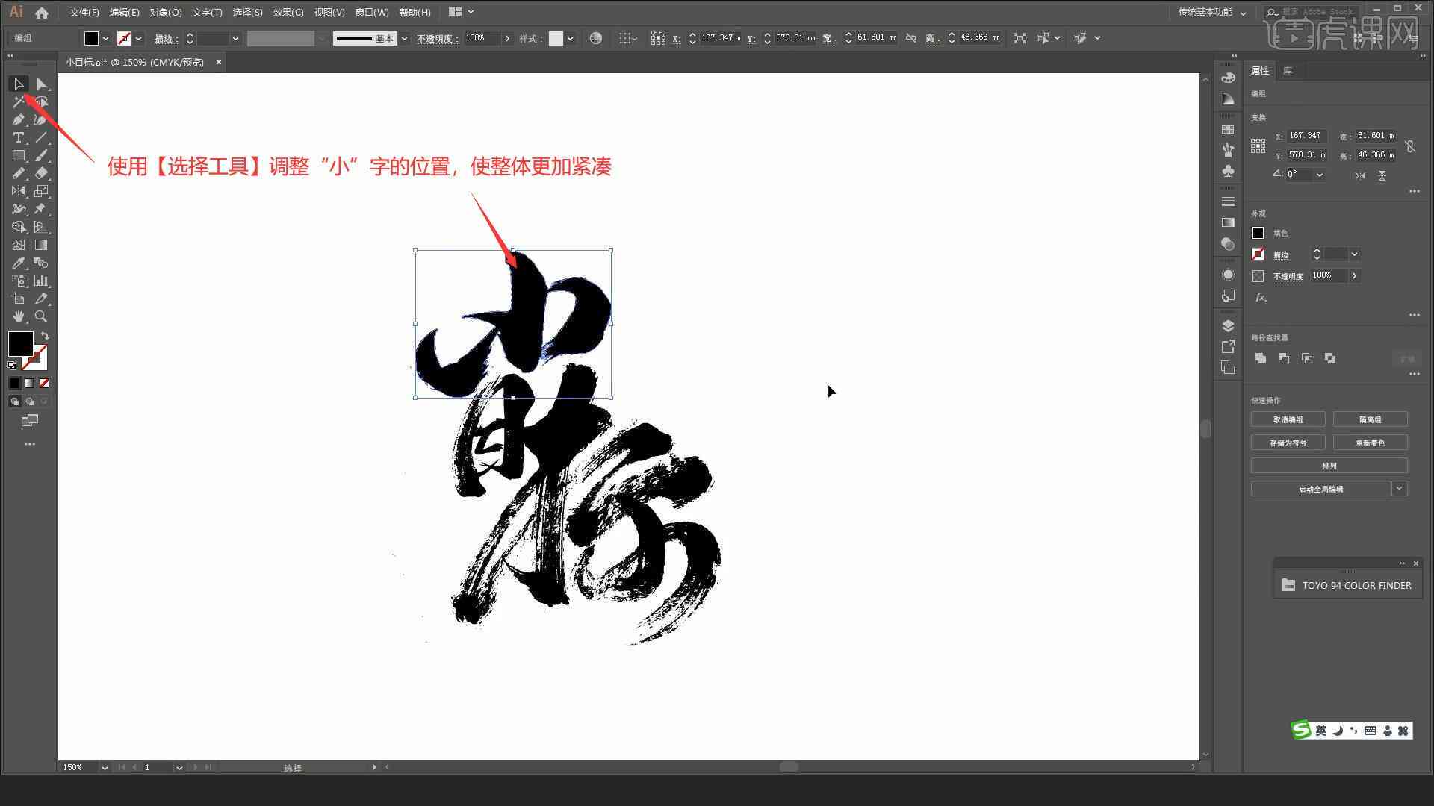
Task: Select the Hand tool
Action: pyautogui.click(x=18, y=316)
